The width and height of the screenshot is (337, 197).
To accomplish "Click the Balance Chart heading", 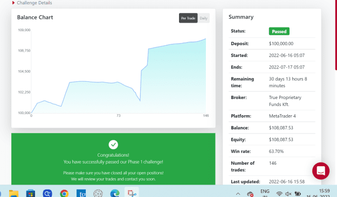I will (x=35, y=17).
